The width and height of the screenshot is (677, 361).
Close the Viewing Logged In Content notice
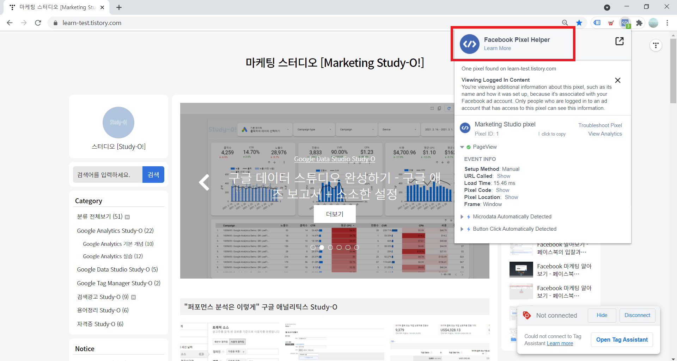click(x=618, y=80)
